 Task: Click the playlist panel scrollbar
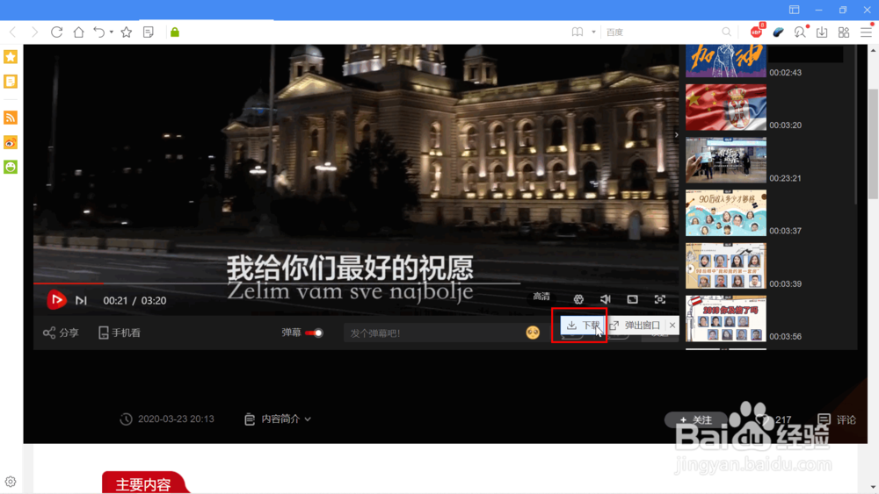(855, 125)
